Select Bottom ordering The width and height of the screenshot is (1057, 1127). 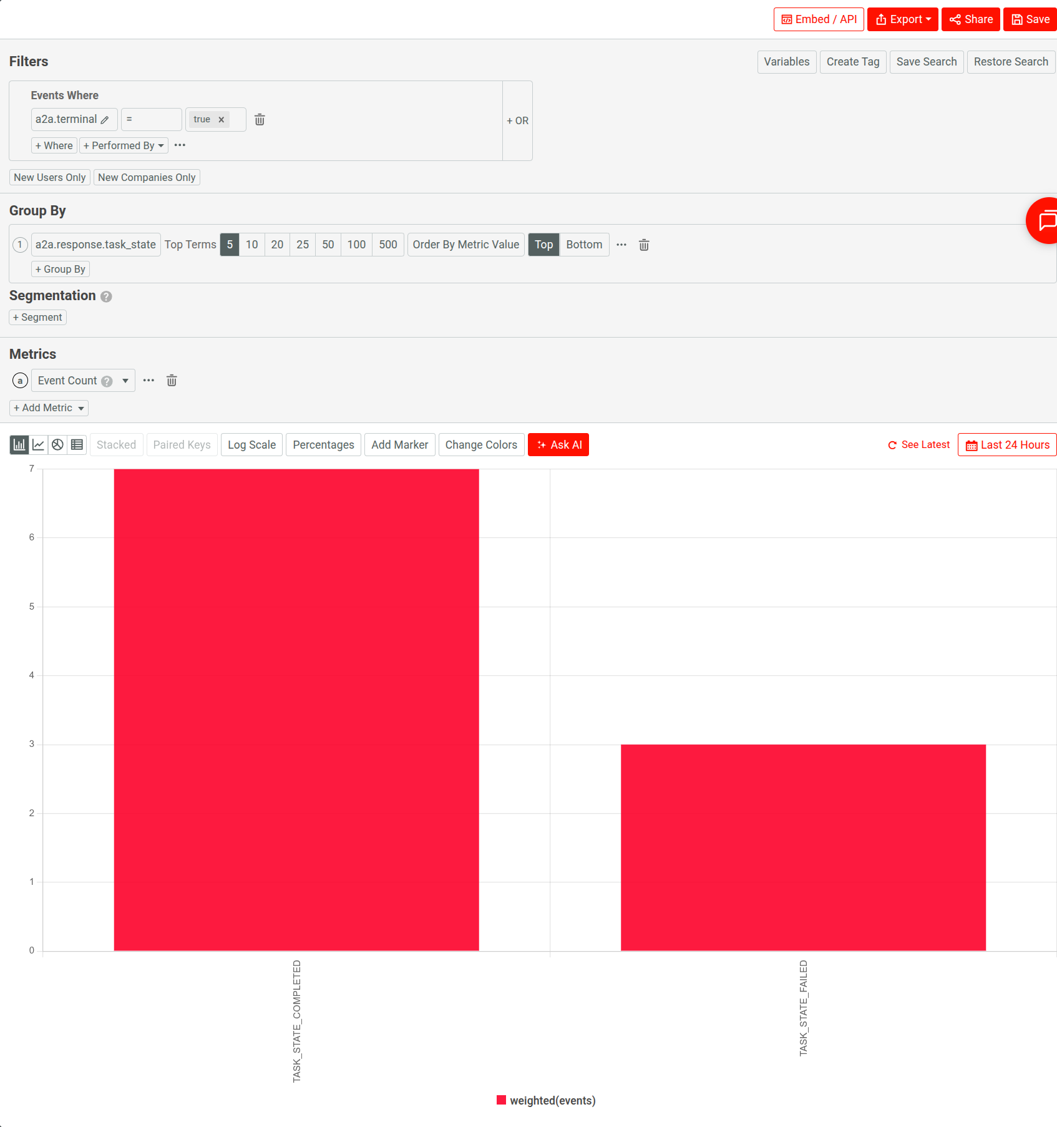coord(584,245)
